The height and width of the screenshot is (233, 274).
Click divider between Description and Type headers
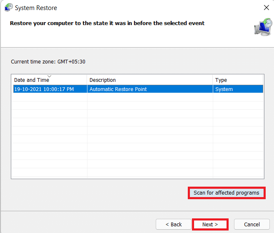(213, 80)
